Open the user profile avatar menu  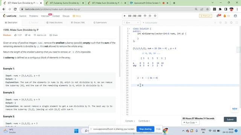[x=235, y=16]
